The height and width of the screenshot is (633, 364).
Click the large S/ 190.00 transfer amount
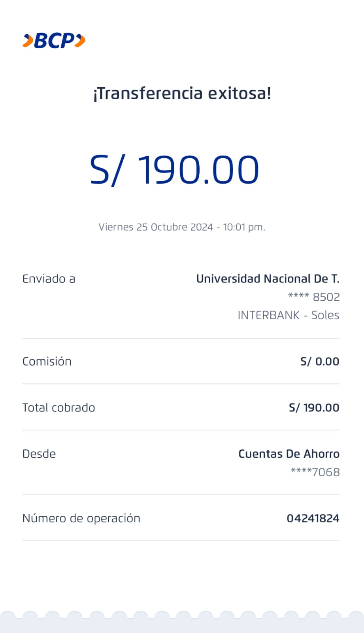174,170
